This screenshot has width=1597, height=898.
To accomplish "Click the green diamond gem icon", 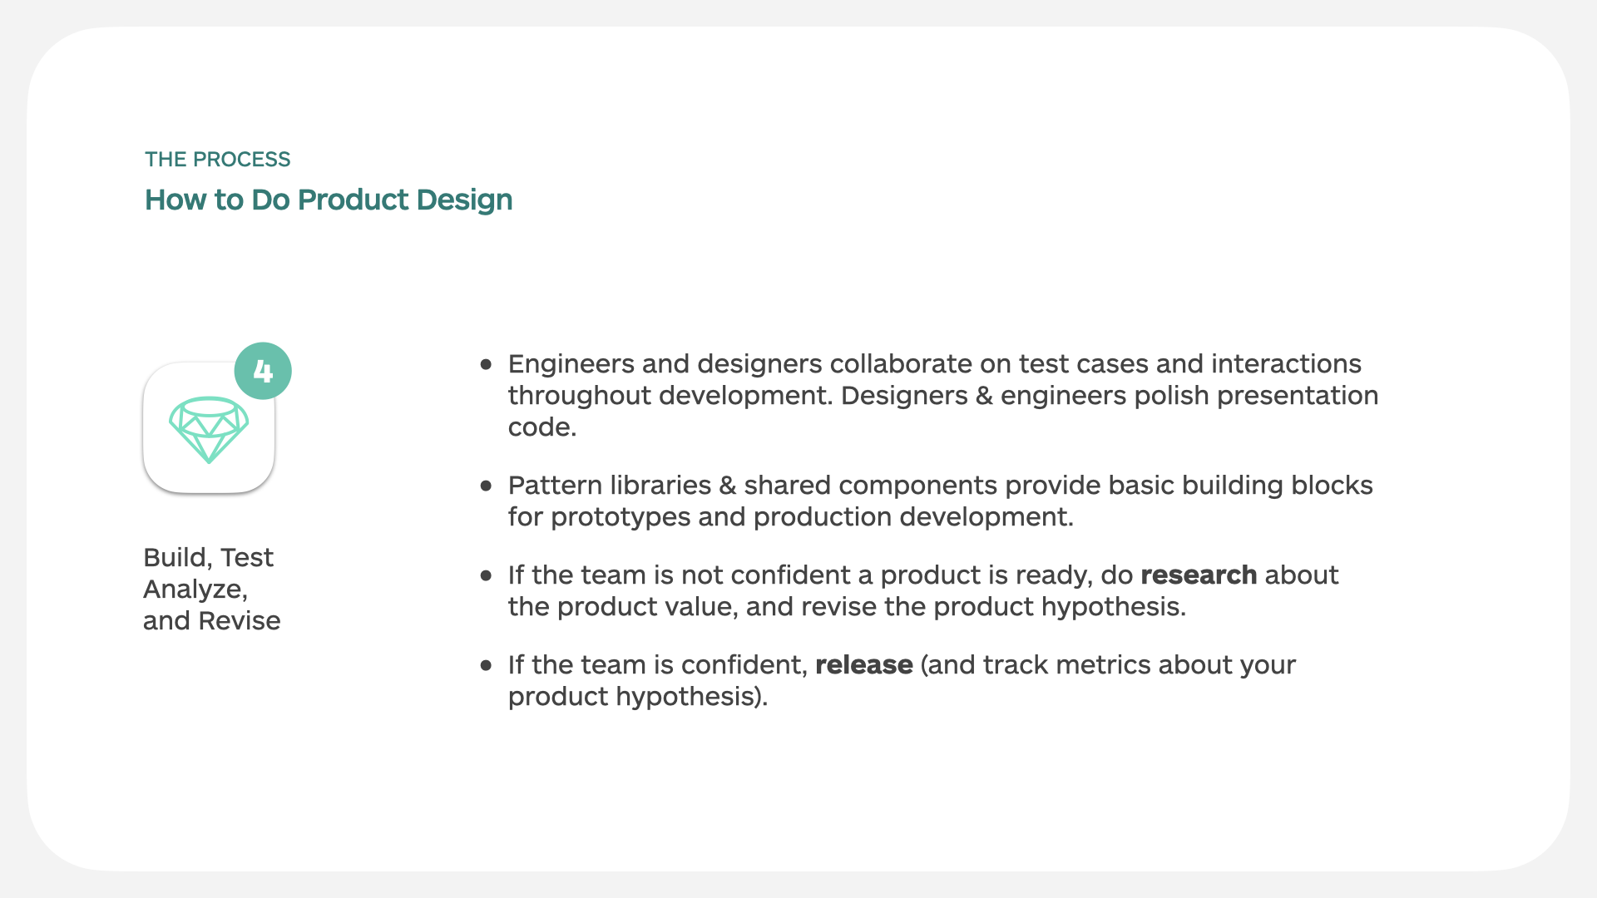I will tap(209, 429).
